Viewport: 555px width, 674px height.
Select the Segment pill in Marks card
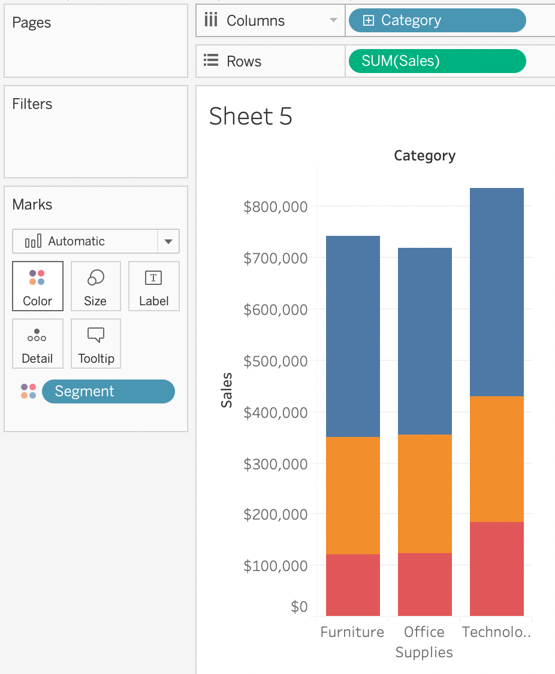click(x=108, y=391)
